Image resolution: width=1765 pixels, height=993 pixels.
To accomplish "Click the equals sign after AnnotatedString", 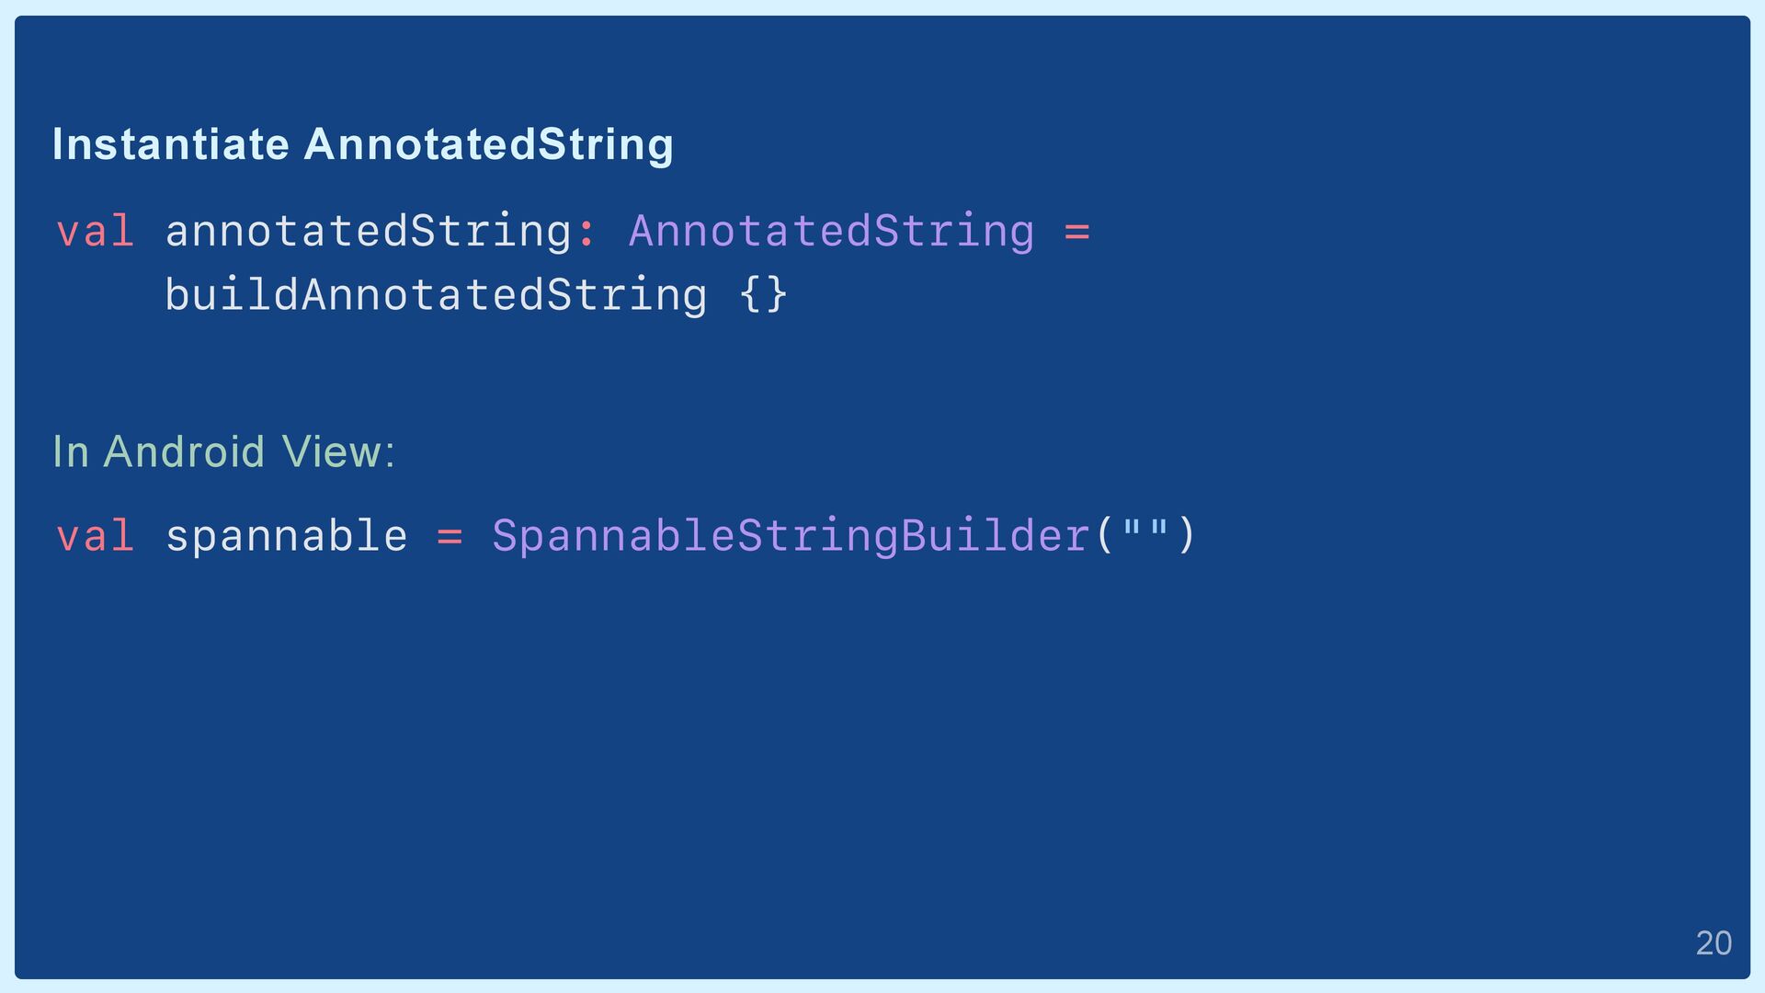I will [x=1076, y=232].
